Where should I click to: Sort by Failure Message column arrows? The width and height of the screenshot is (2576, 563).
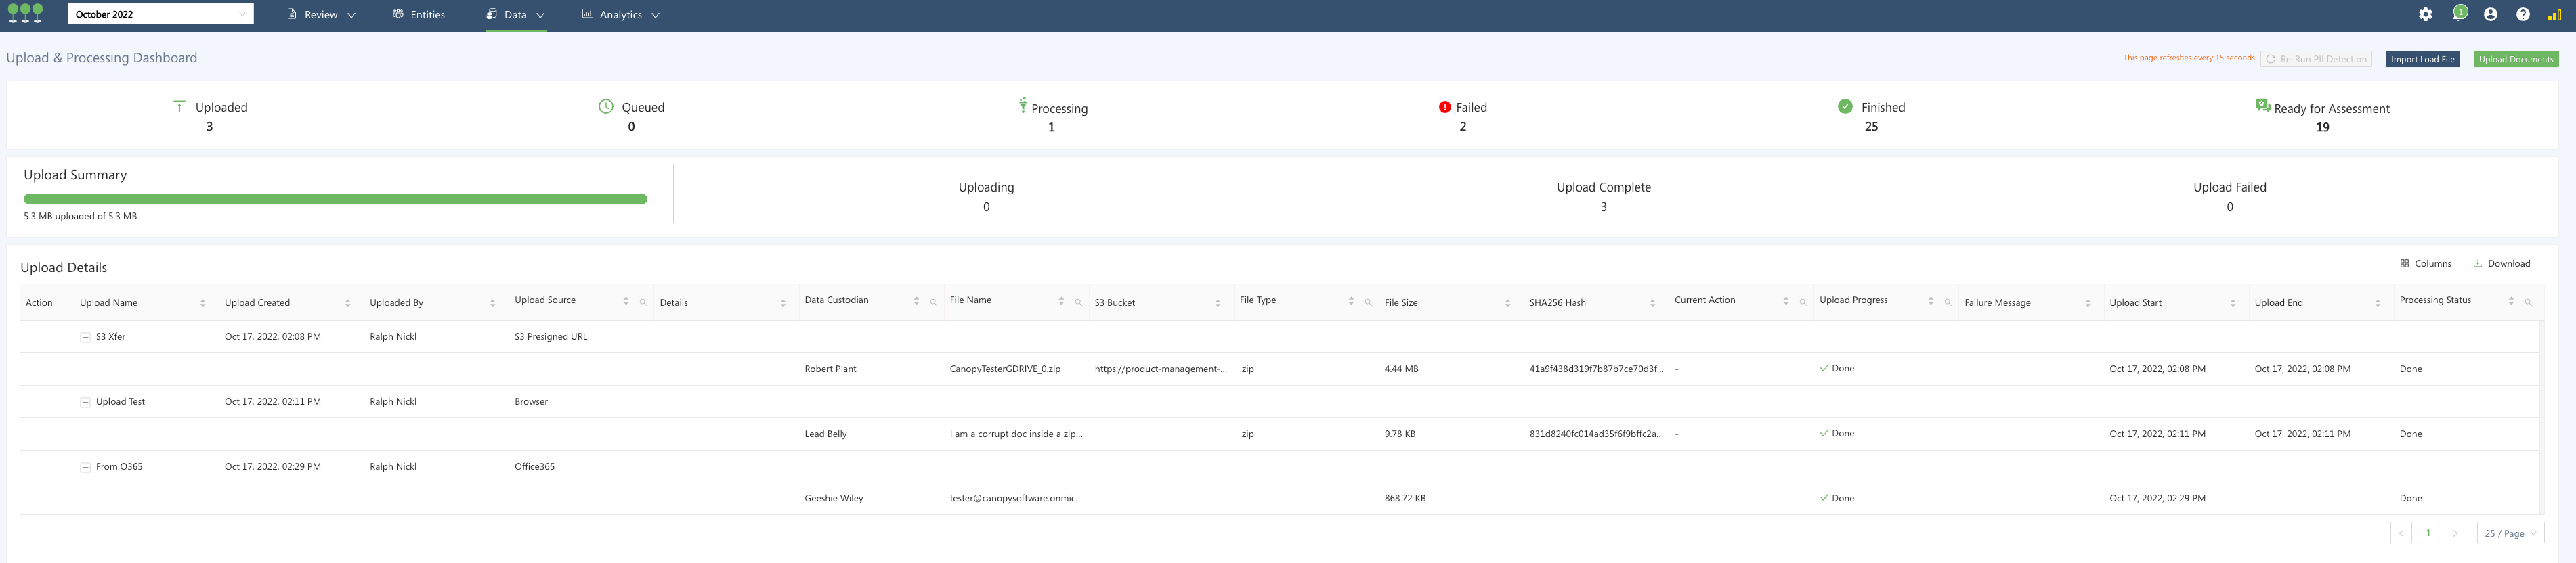coord(2088,303)
